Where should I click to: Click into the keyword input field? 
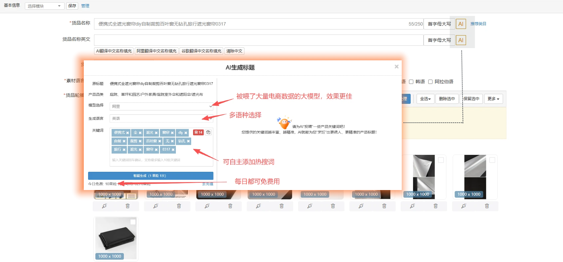(161, 160)
